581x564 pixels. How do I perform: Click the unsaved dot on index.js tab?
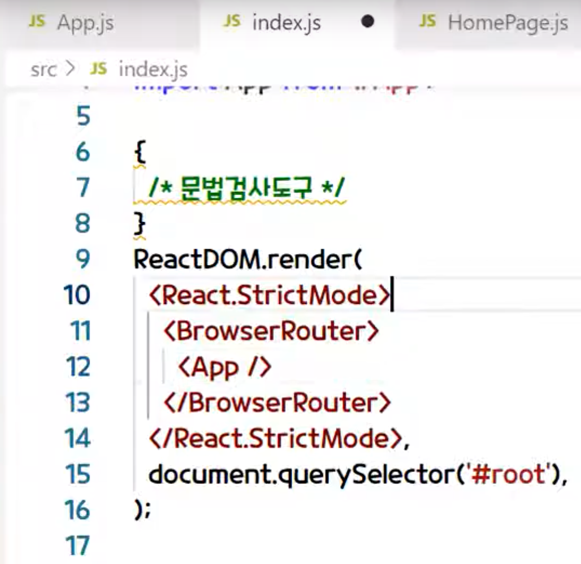tap(368, 22)
